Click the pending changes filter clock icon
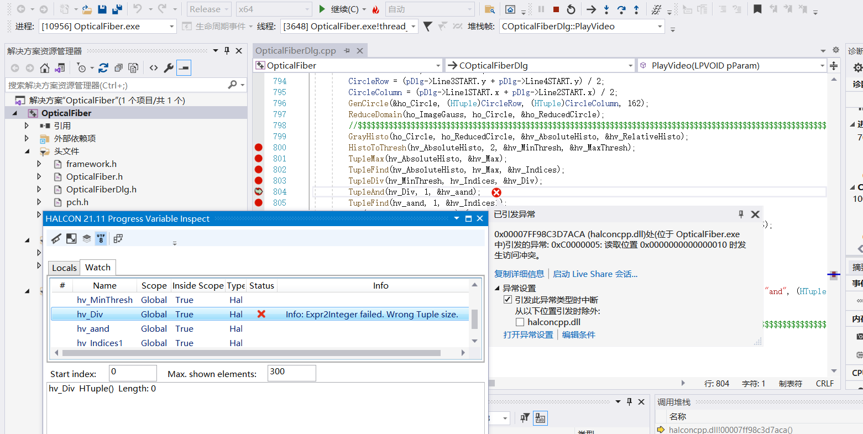Image resolution: width=863 pixels, height=434 pixels. point(82,68)
